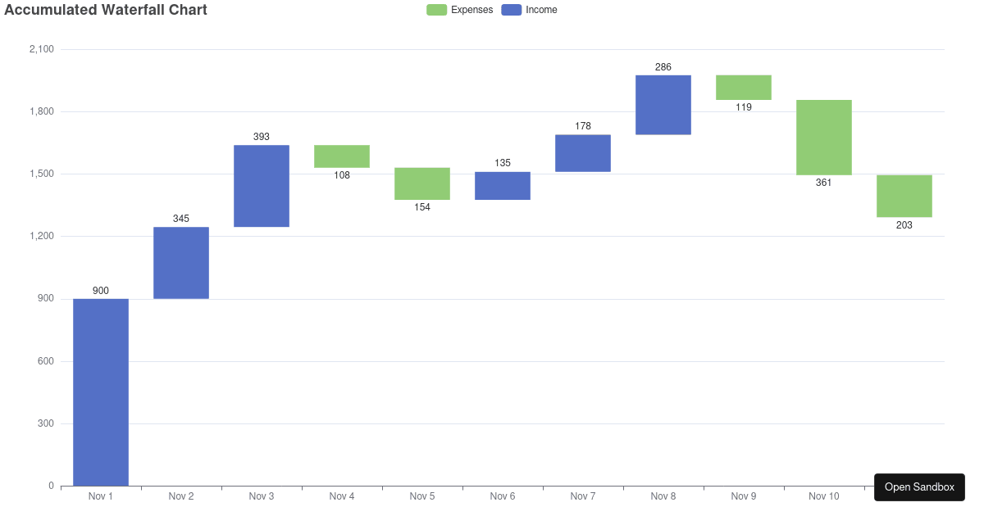Select the green Expenses bar labeled 361
Viewport: 984px width, 516px height.
pos(823,135)
